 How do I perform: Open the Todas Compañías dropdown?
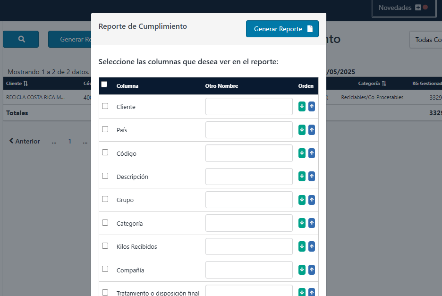(x=426, y=40)
